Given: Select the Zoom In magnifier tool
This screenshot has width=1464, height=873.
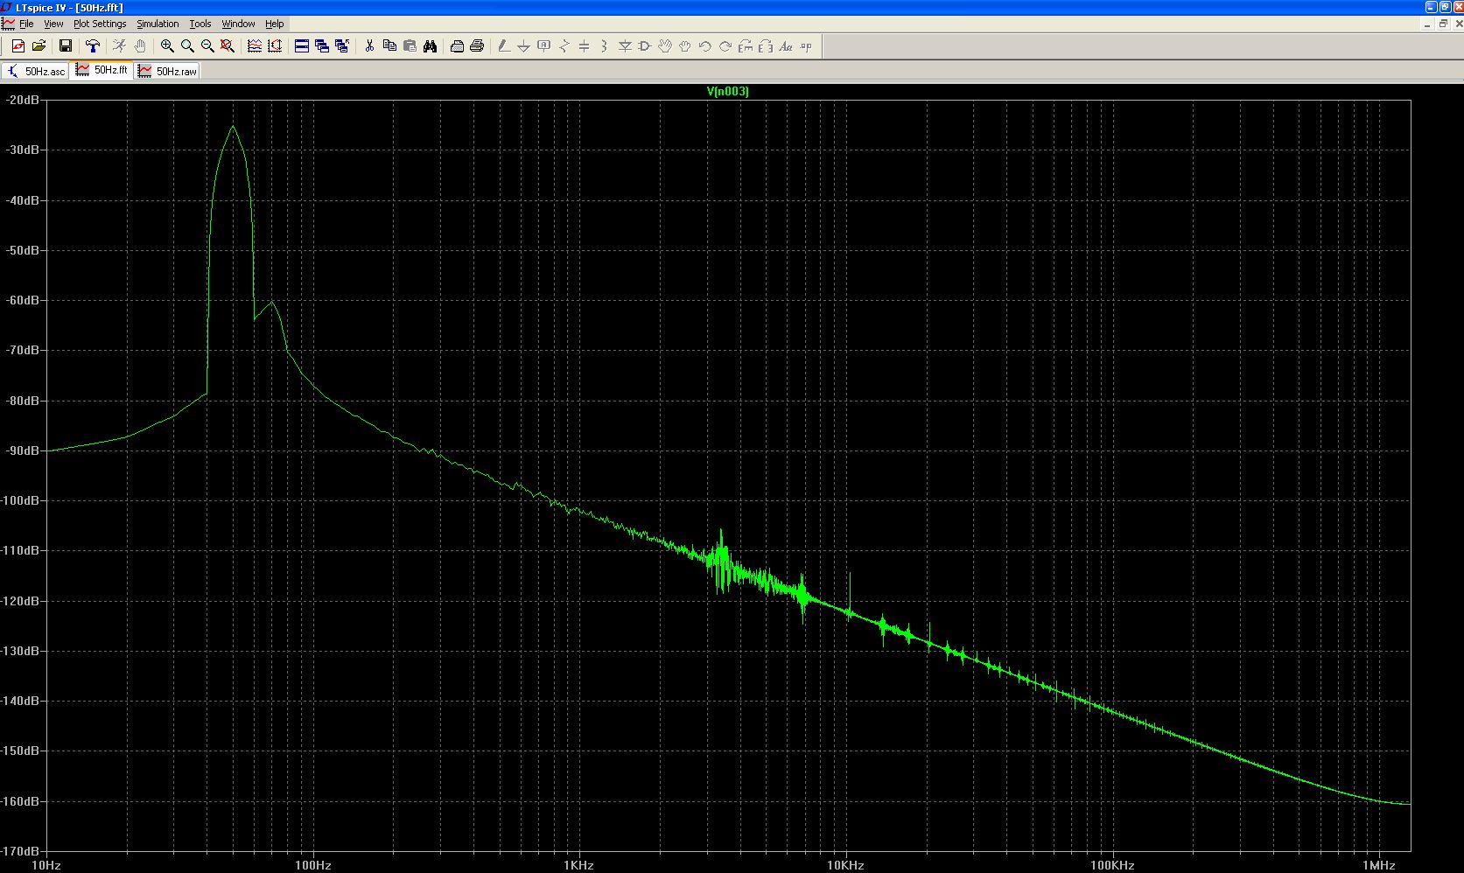Looking at the screenshot, I should pyautogui.click(x=167, y=46).
